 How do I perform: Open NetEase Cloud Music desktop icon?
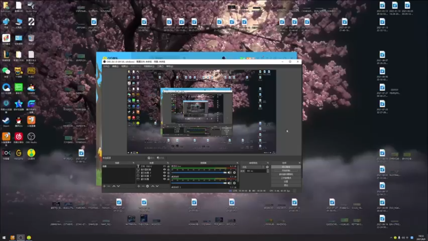click(19, 138)
